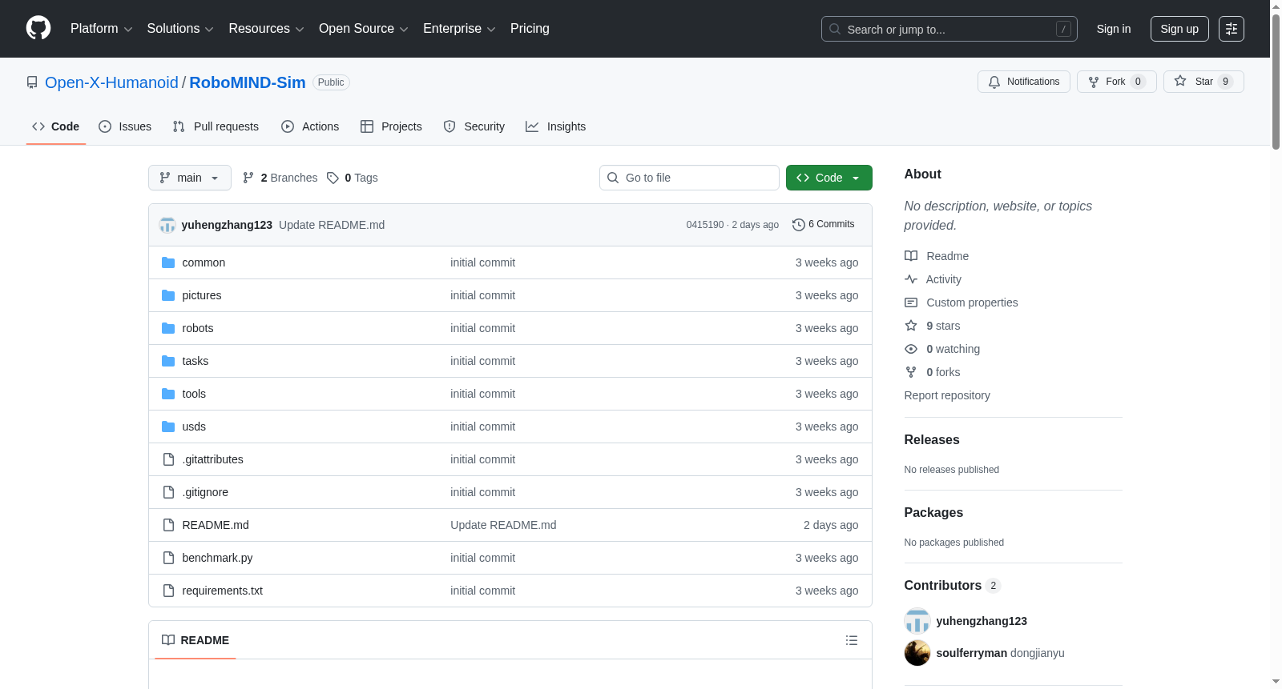Open the usds folder
The height and width of the screenshot is (689, 1282).
point(194,427)
